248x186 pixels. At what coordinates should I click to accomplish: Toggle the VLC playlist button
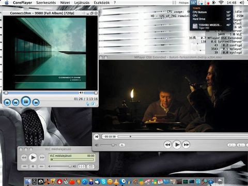pyautogui.click(x=90, y=166)
